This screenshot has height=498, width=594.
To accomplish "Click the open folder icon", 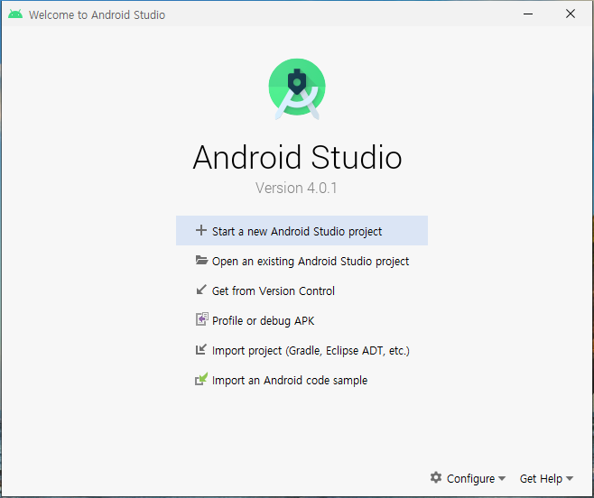I will pyautogui.click(x=201, y=260).
